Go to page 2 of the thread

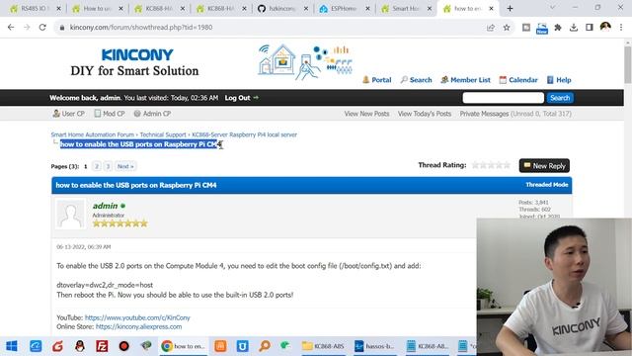pyautogui.click(x=97, y=166)
